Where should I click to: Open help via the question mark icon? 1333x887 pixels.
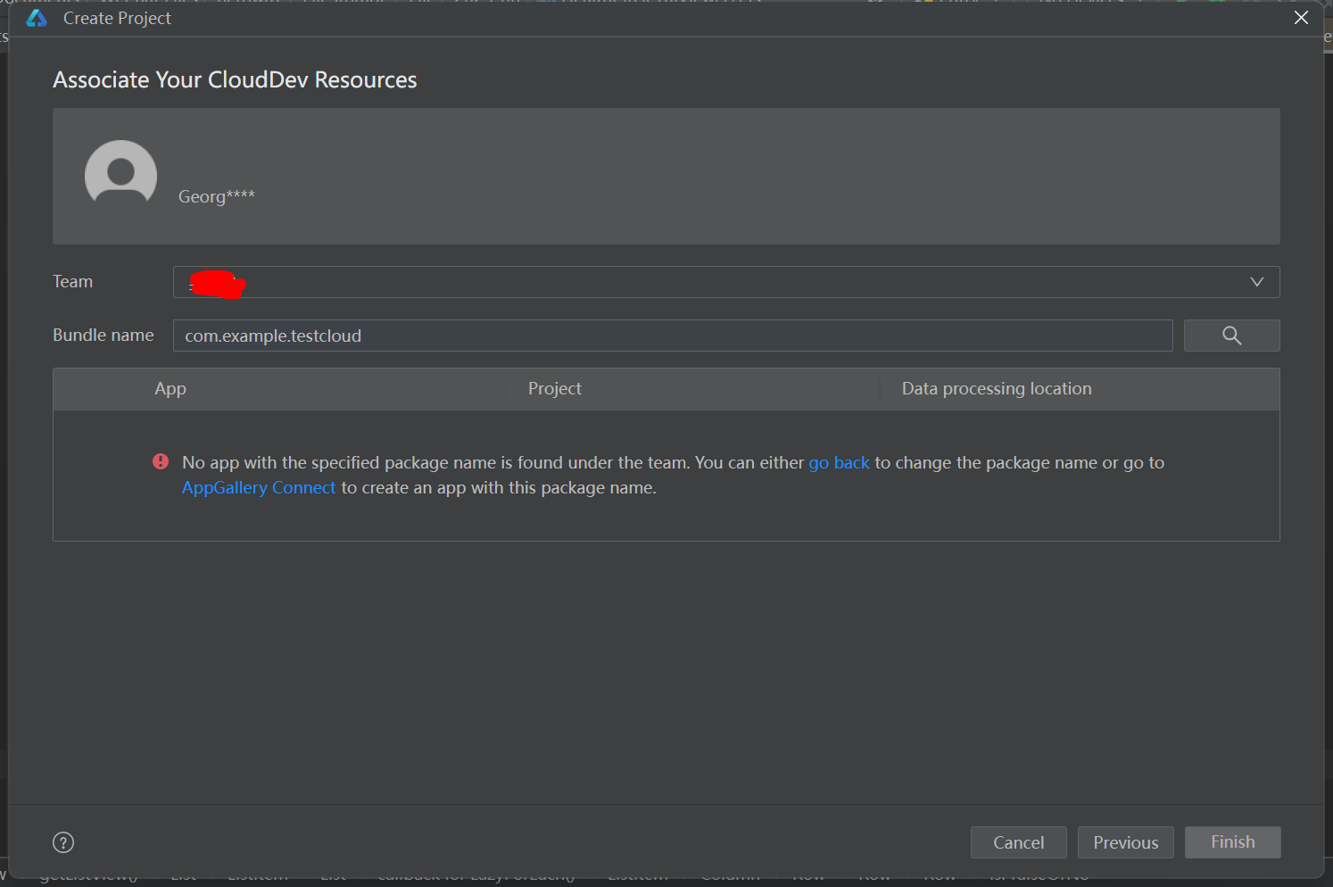point(63,842)
